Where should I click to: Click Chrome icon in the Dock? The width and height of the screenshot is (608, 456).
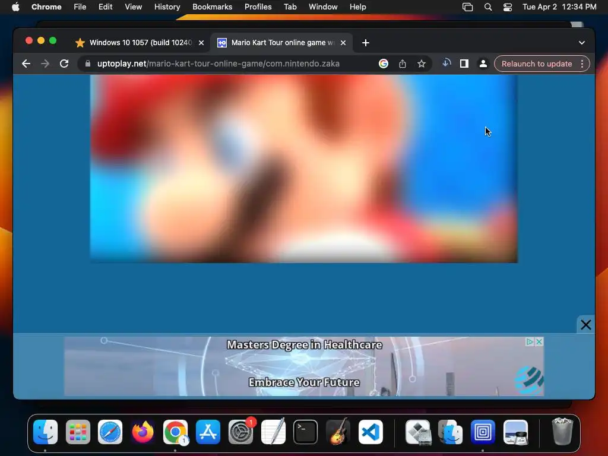175,432
